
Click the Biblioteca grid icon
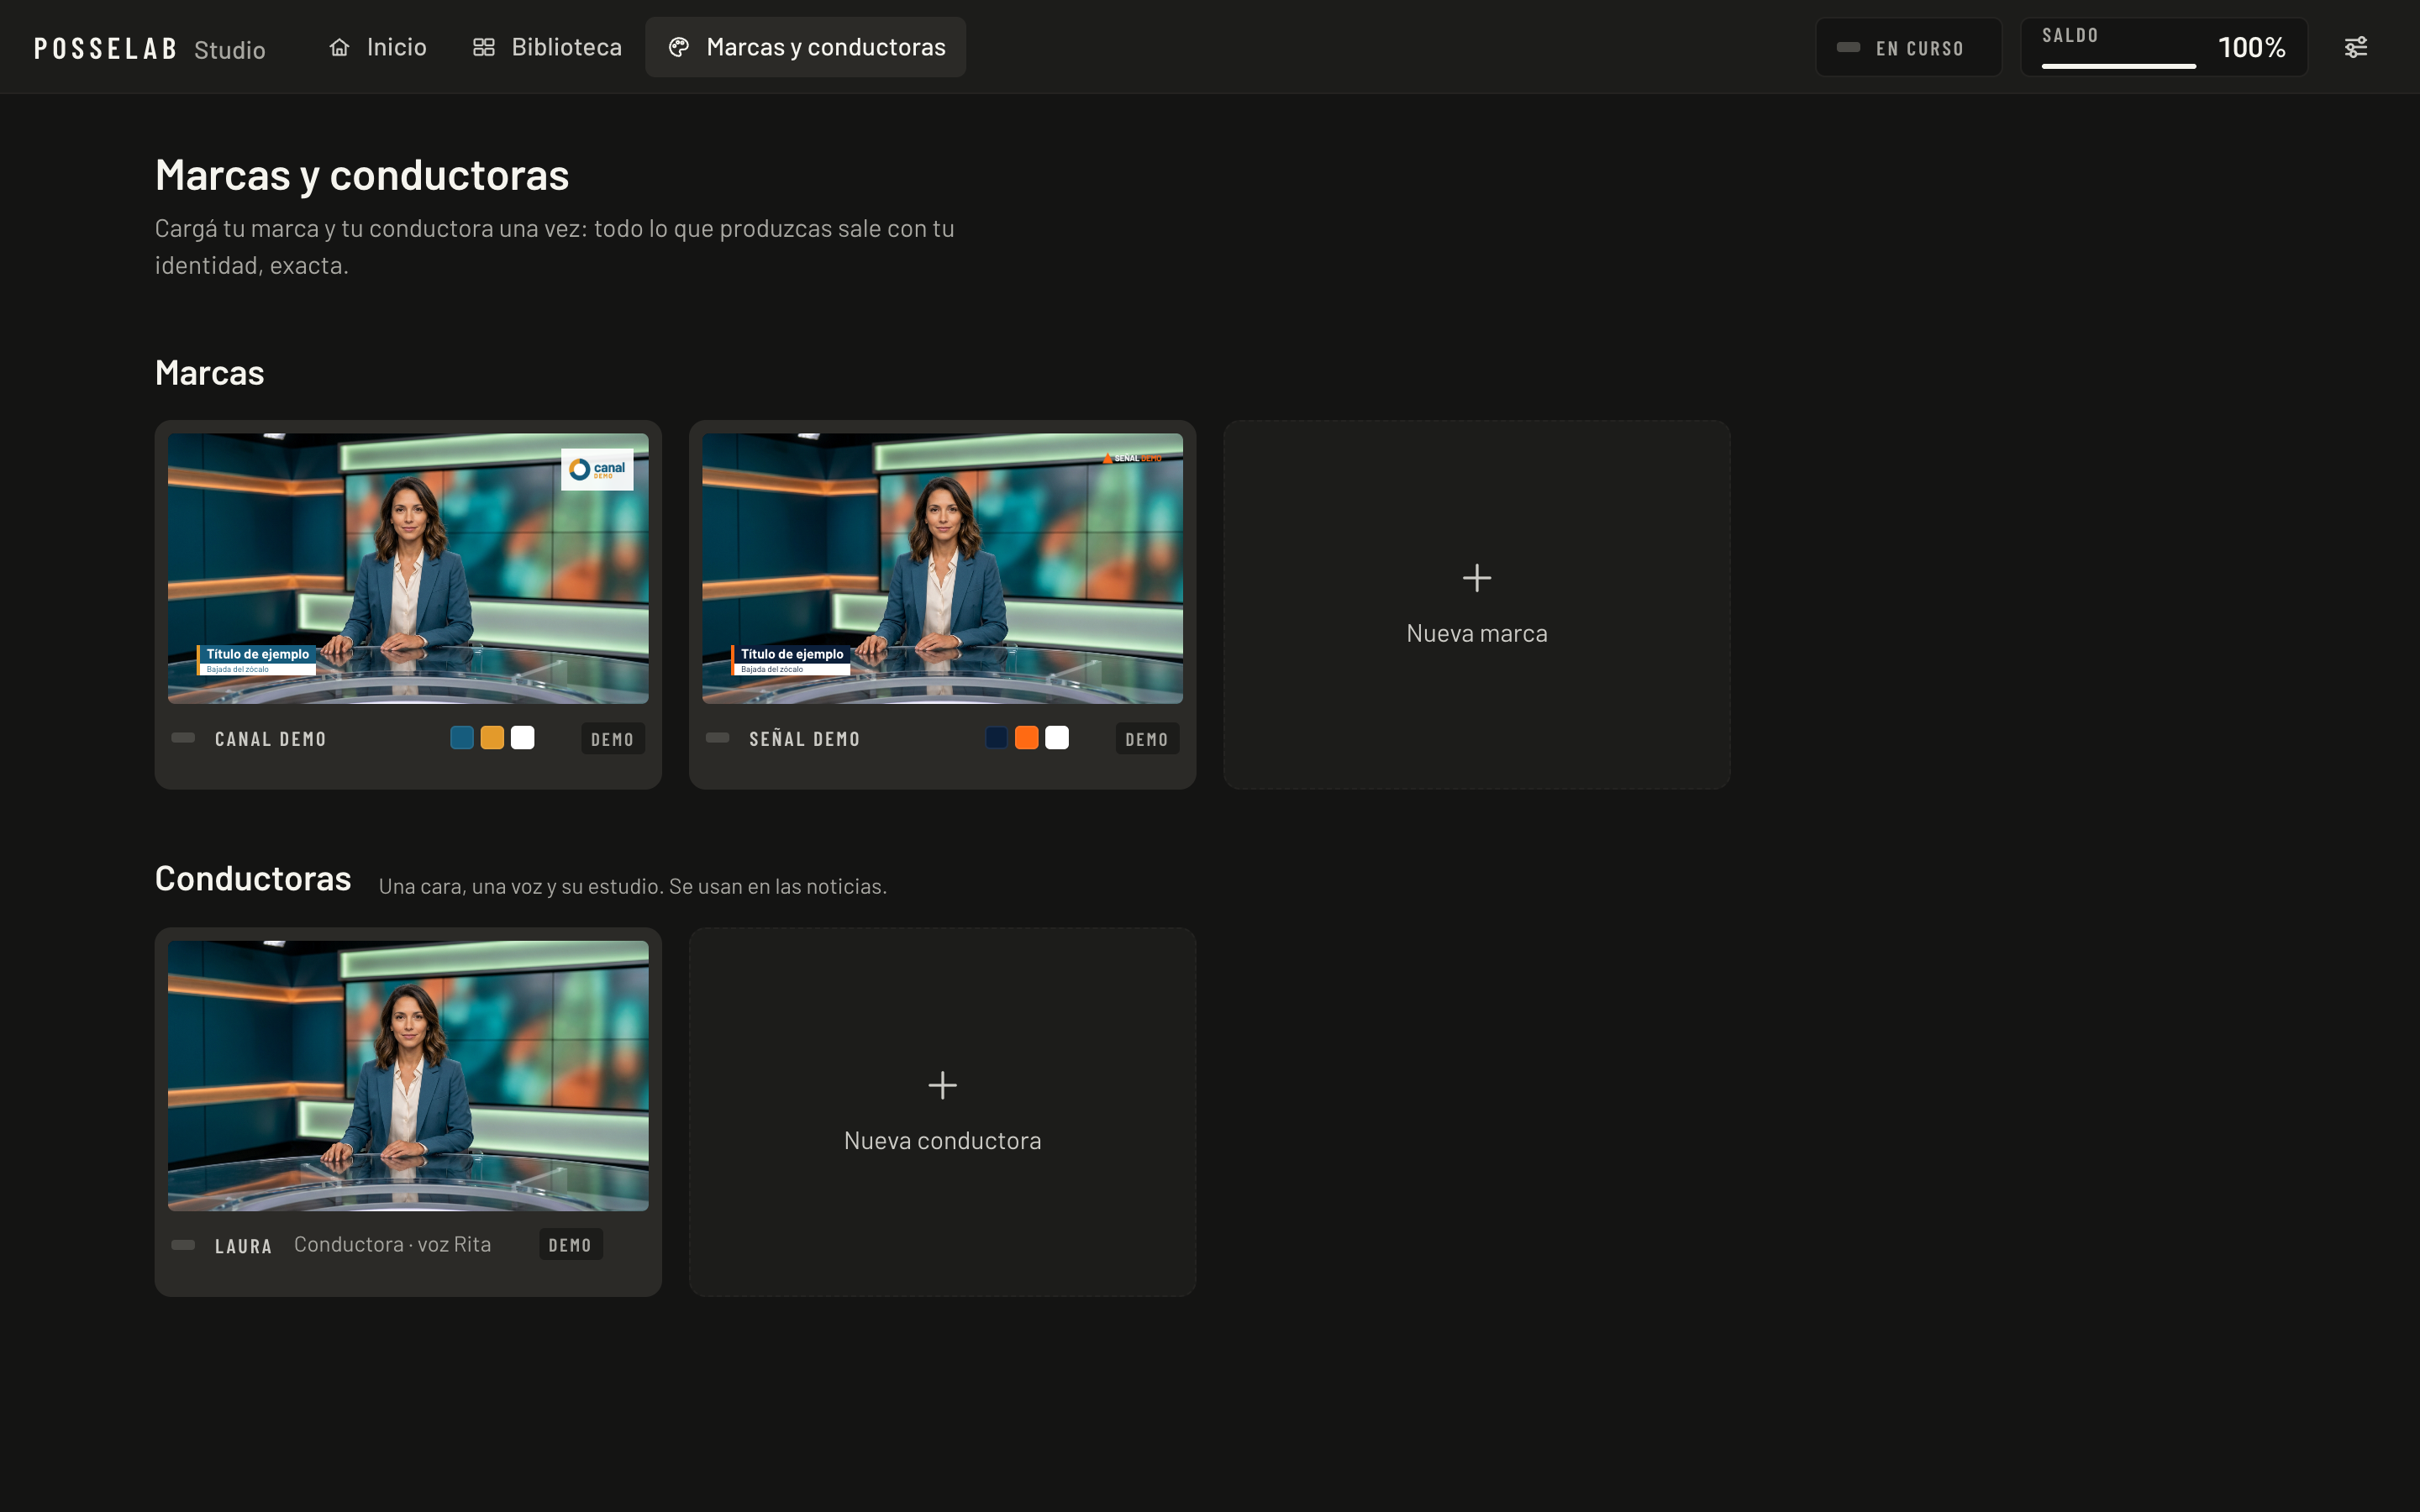484,47
